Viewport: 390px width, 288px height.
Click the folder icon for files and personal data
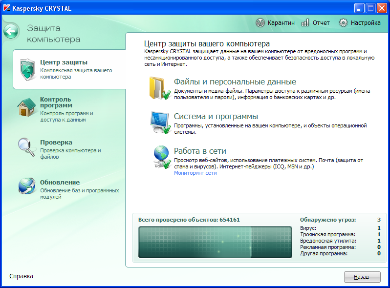pyautogui.click(x=160, y=88)
